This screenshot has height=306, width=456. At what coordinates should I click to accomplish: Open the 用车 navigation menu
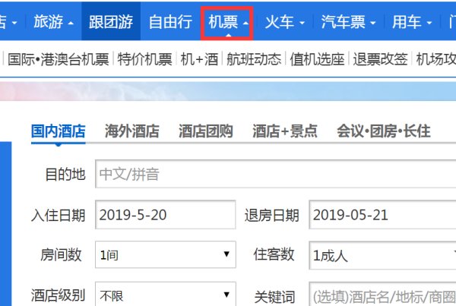[412, 22]
